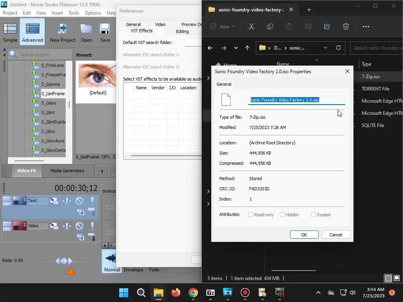
Task: Open Explorer recent locations dropdown
Action: tap(236, 48)
